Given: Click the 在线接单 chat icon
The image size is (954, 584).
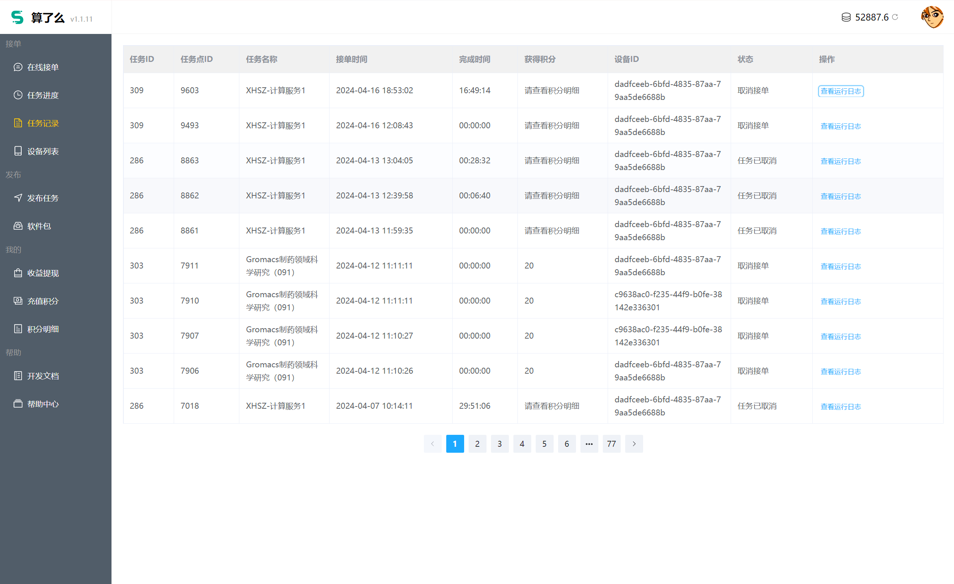Looking at the screenshot, I should pyautogui.click(x=18, y=67).
